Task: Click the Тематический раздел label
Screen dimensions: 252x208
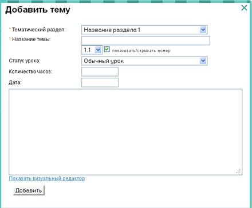Action: pos(39,30)
